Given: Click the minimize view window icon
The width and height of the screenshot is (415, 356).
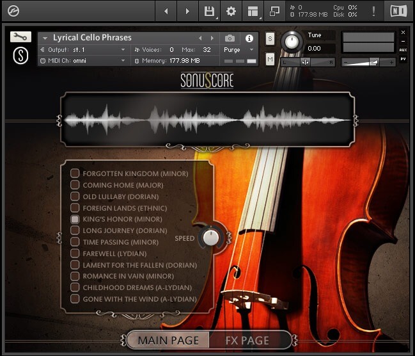Looking at the screenshot, I should 275,11.
